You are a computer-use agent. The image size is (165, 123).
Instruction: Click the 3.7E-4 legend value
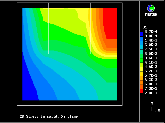tap(151, 31)
